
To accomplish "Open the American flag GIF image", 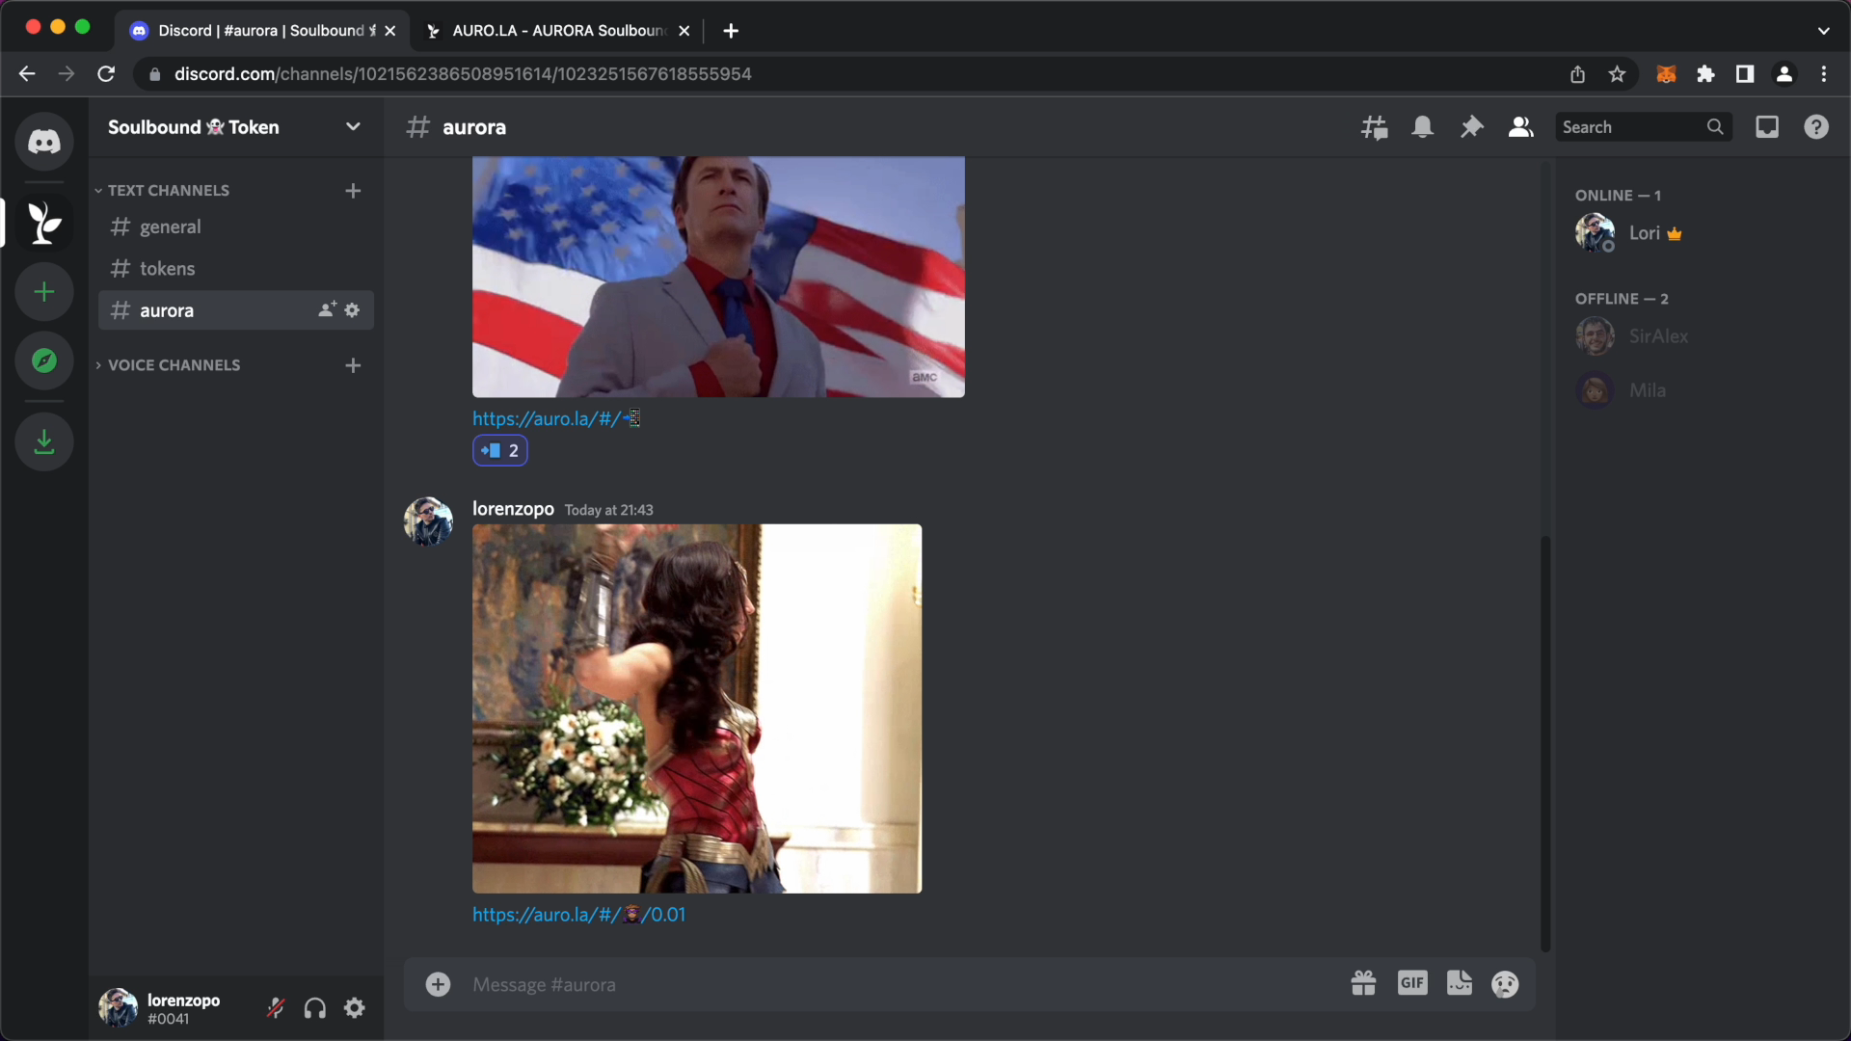I will (718, 277).
